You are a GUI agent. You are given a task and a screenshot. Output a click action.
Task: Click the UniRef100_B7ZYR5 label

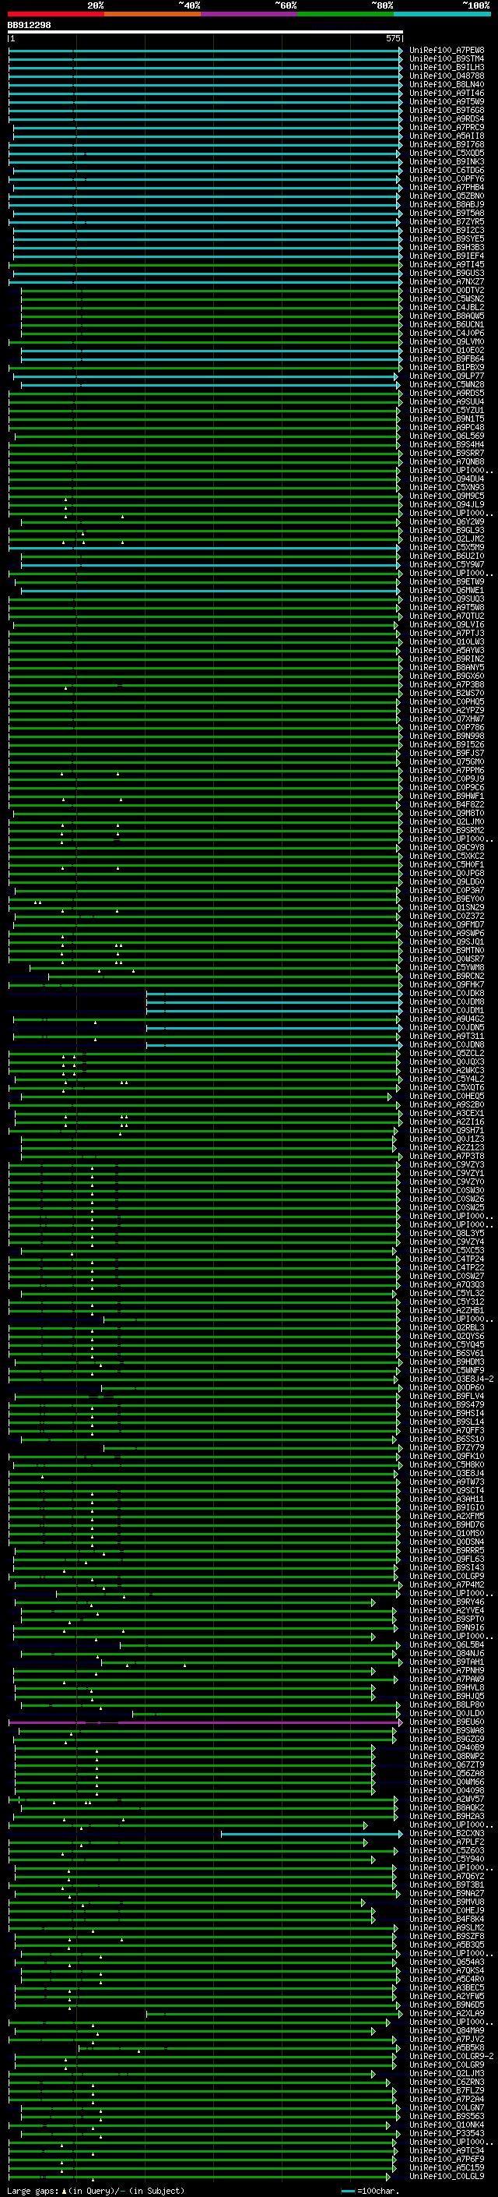(447, 222)
